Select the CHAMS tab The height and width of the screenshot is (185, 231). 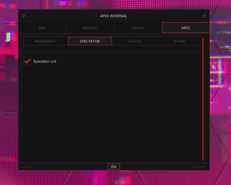tap(138, 28)
